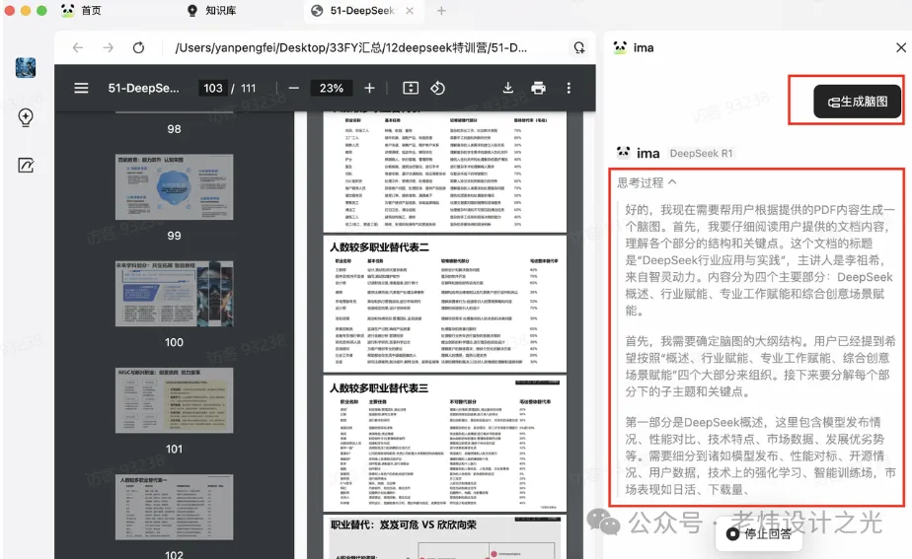
Task: Click the 人数较多职业替代表三 page heading
Action: tap(379, 388)
